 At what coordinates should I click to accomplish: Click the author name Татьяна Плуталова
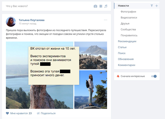(31, 20)
